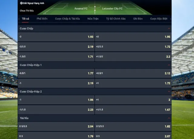This screenshot has height=139, width=194.
Task: Bet Under 3/3.5 at odds 1.82
Action: coord(133,126)
